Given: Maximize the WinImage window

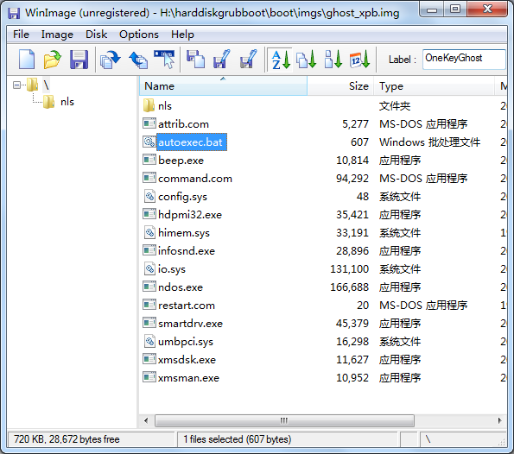Looking at the screenshot, I should click(x=455, y=9).
